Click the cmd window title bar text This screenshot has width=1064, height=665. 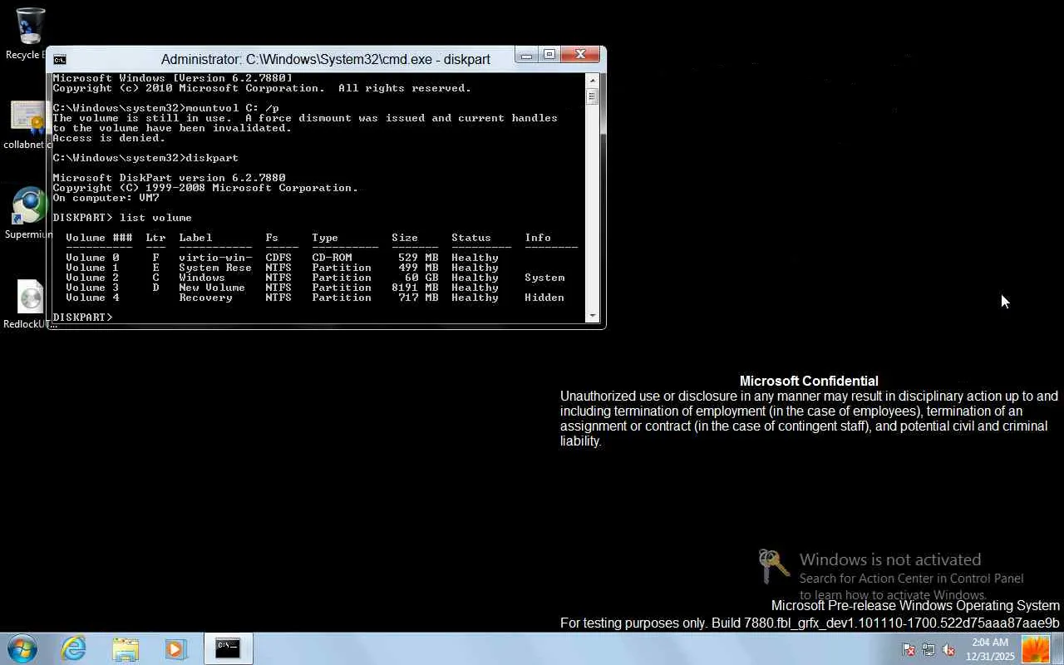[x=326, y=60]
